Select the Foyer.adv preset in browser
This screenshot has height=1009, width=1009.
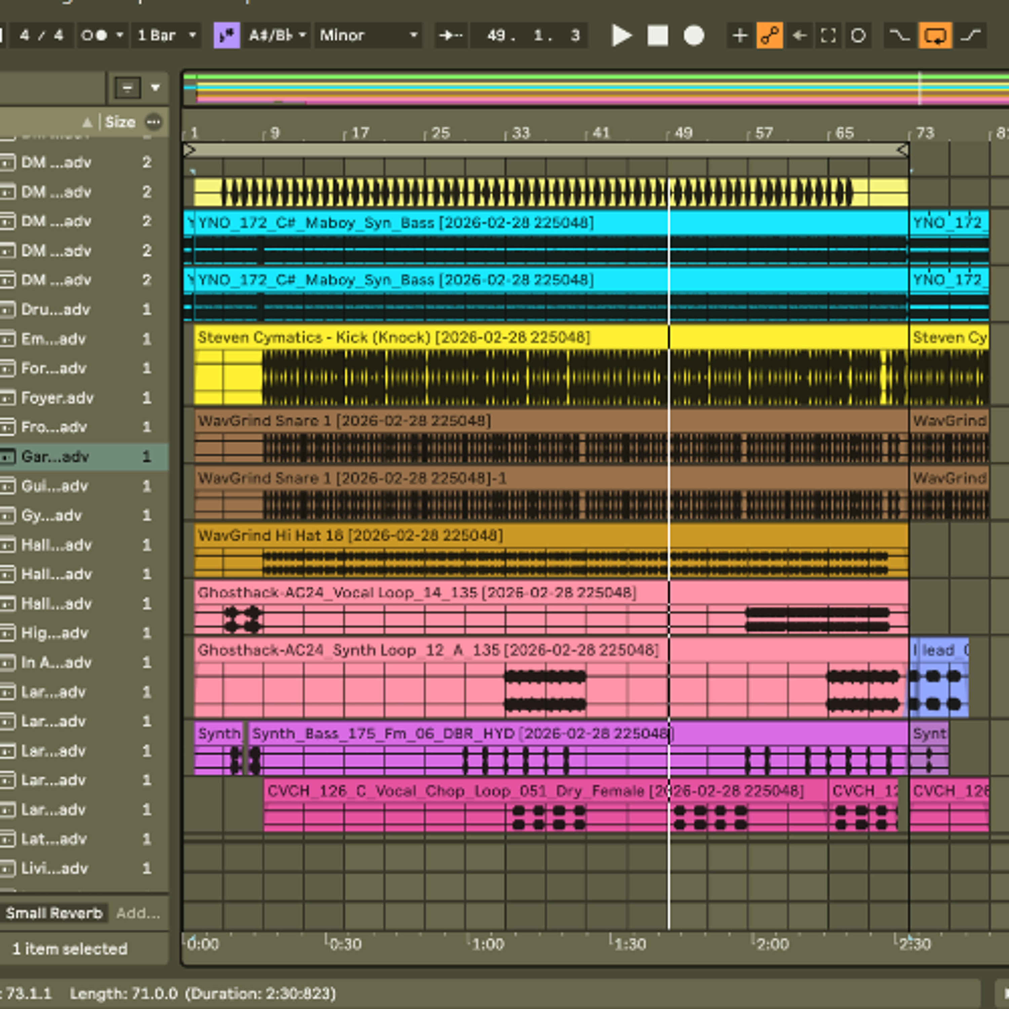pos(83,398)
